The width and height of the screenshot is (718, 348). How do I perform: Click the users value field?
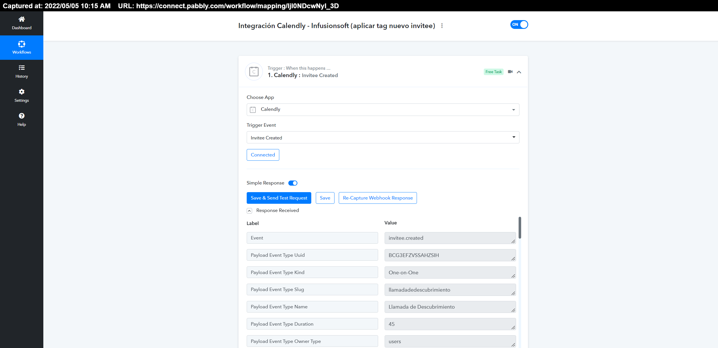pyautogui.click(x=450, y=341)
